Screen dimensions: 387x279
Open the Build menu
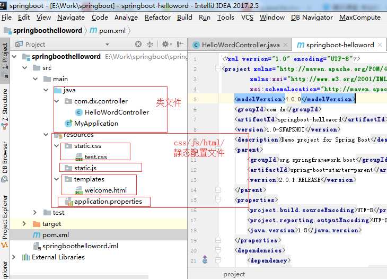[x=184, y=18]
